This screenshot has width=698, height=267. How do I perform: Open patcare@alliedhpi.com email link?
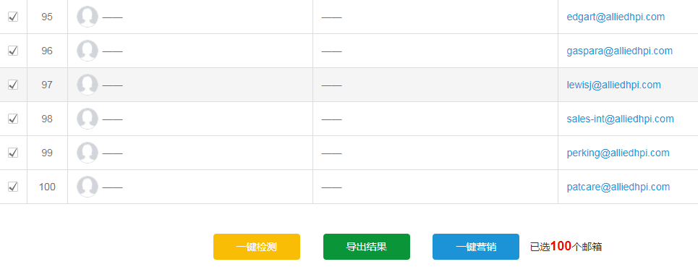point(618,187)
